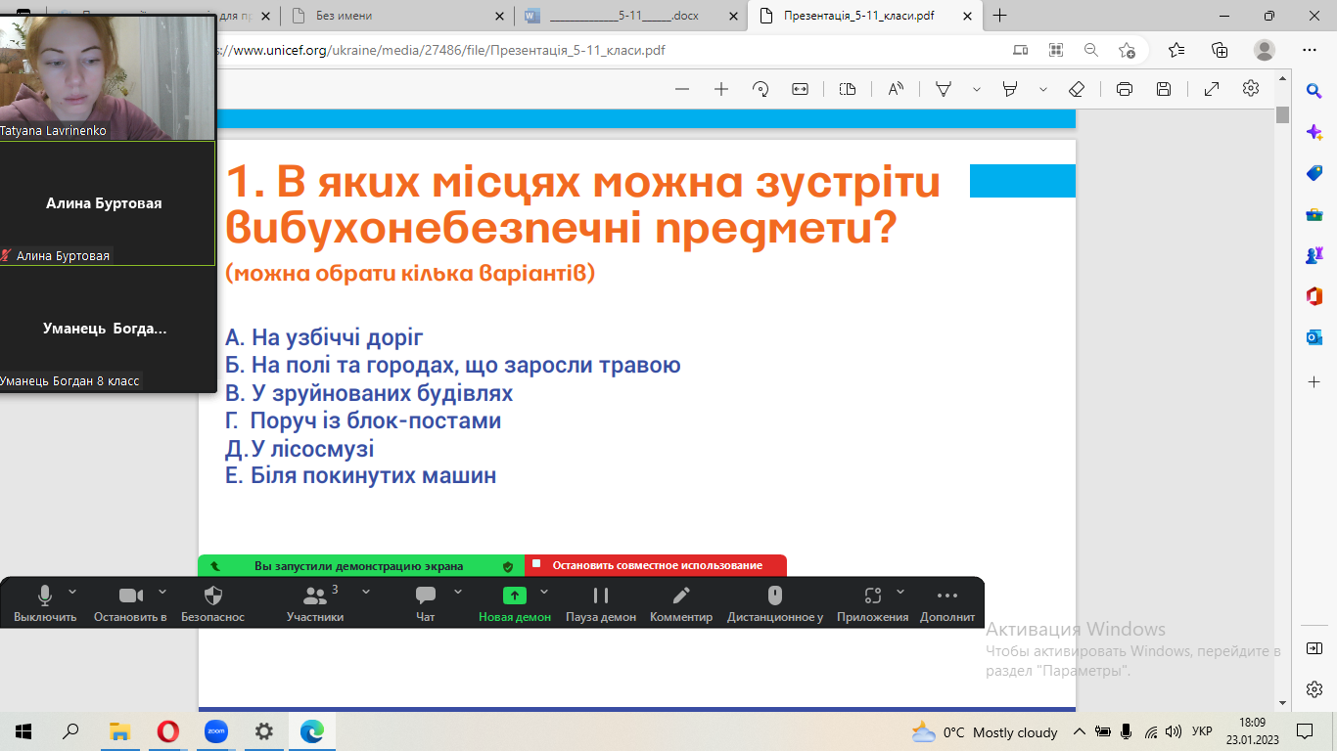Open Zoom annotation tool (Комментир)
The image size is (1337, 751).
pos(681,602)
